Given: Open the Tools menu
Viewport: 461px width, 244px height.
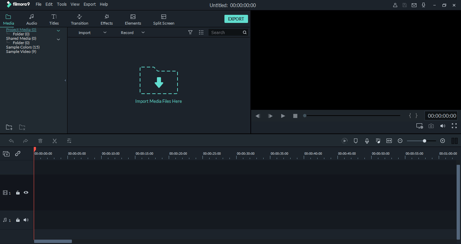Looking at the screenshot, I should tap(62, 4).
